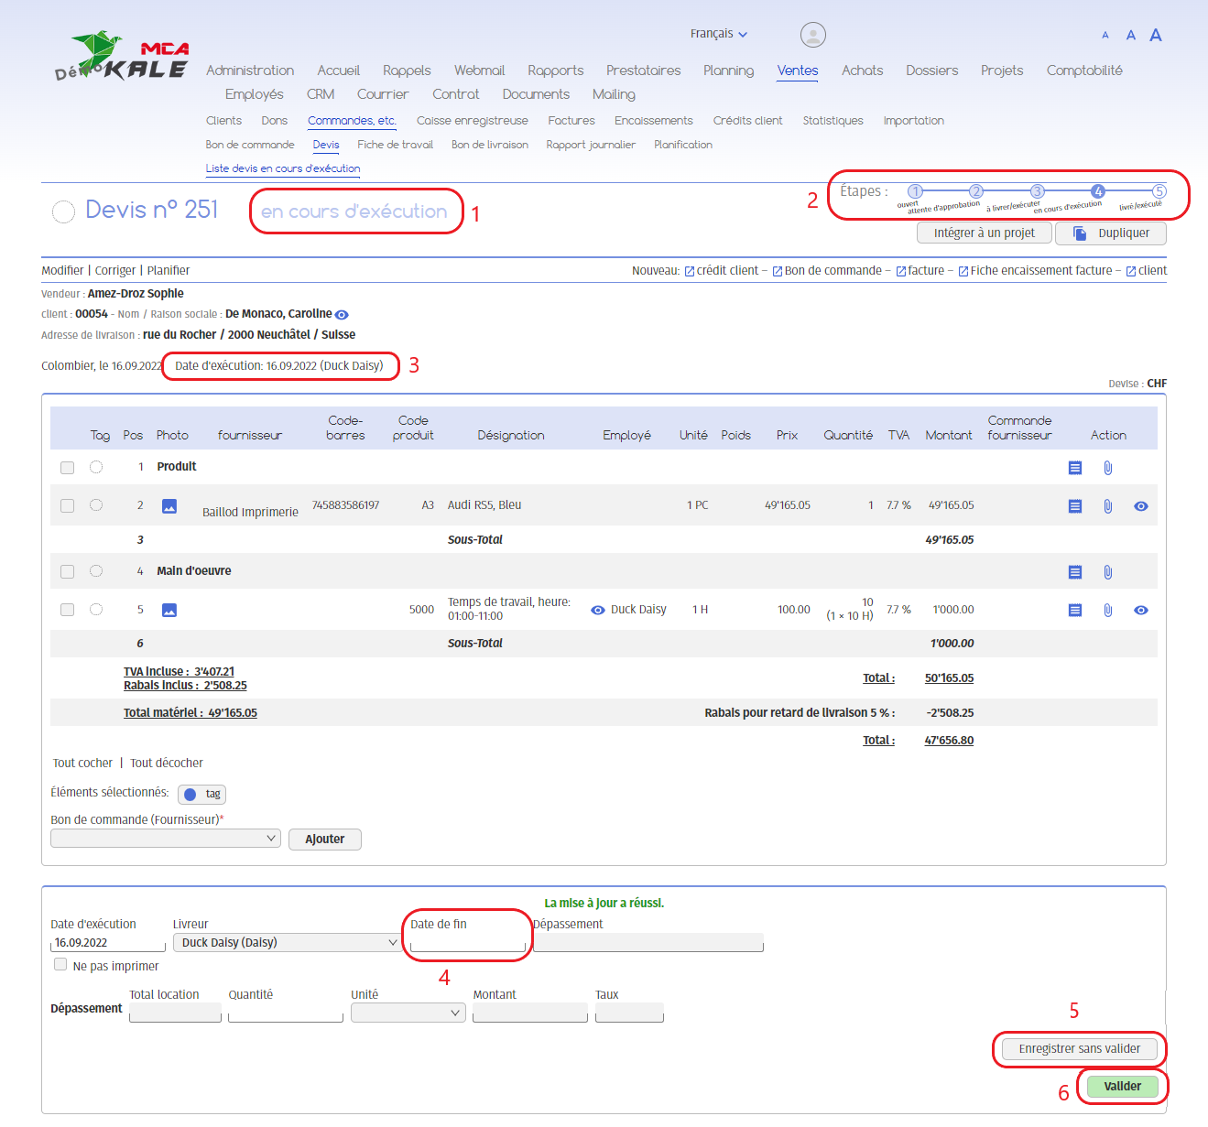
Task: View client details eye icon beside Caroline
Action: 342,315
